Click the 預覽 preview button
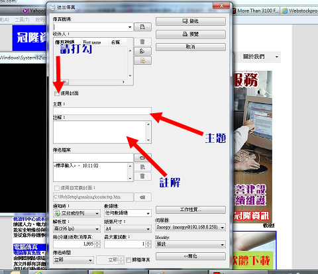 pyautogui.click(x=191, y=34)
